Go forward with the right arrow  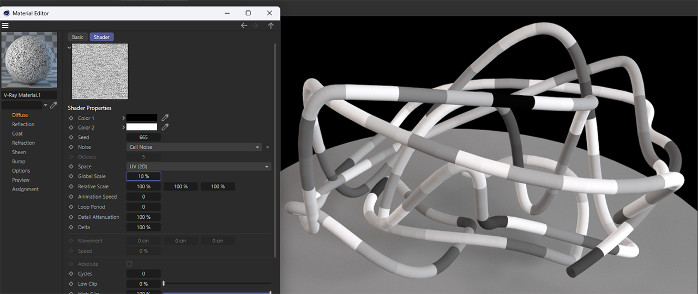[255, 26]
